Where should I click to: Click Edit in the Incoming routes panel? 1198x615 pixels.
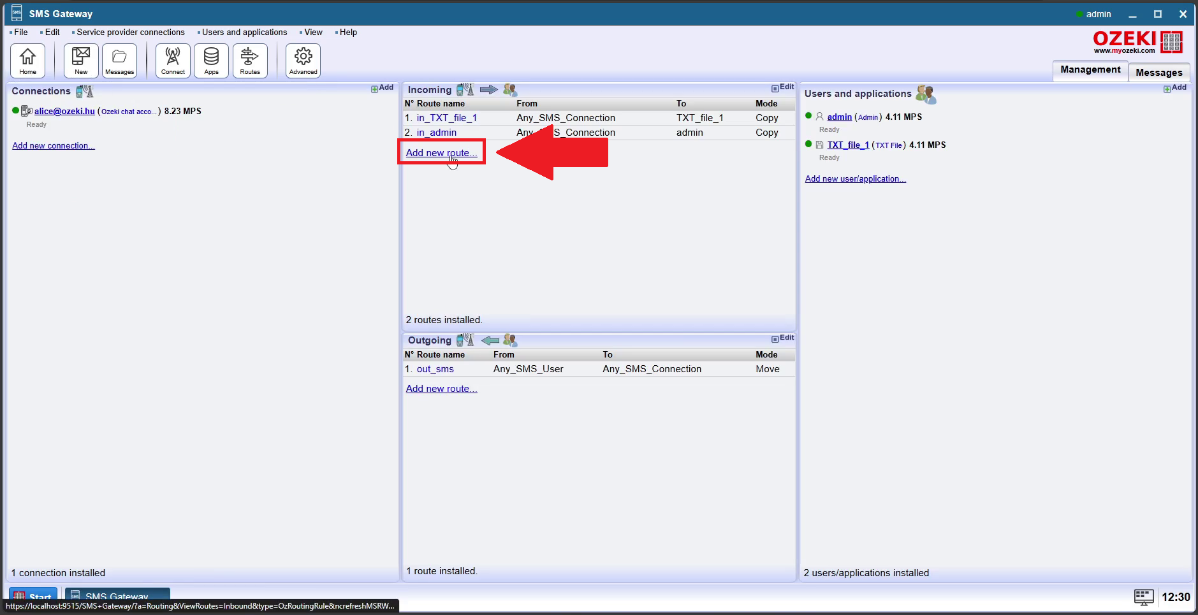(783, 87)
